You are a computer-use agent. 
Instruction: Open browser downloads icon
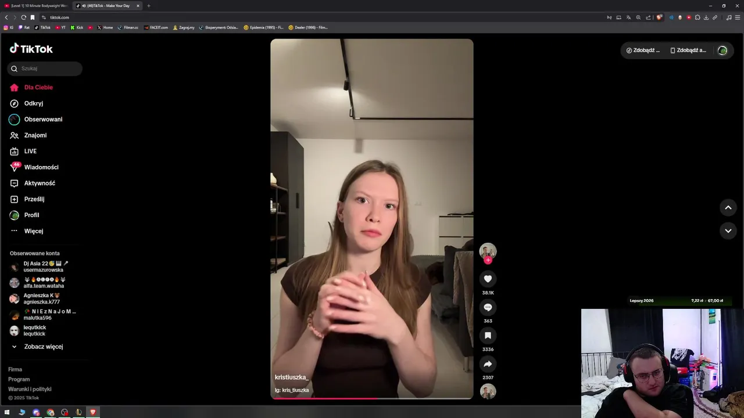click(x=706, y=17)
